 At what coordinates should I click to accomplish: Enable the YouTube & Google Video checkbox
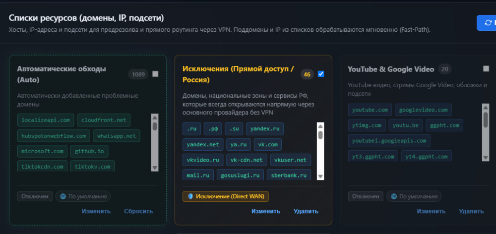tap(486, 68)
